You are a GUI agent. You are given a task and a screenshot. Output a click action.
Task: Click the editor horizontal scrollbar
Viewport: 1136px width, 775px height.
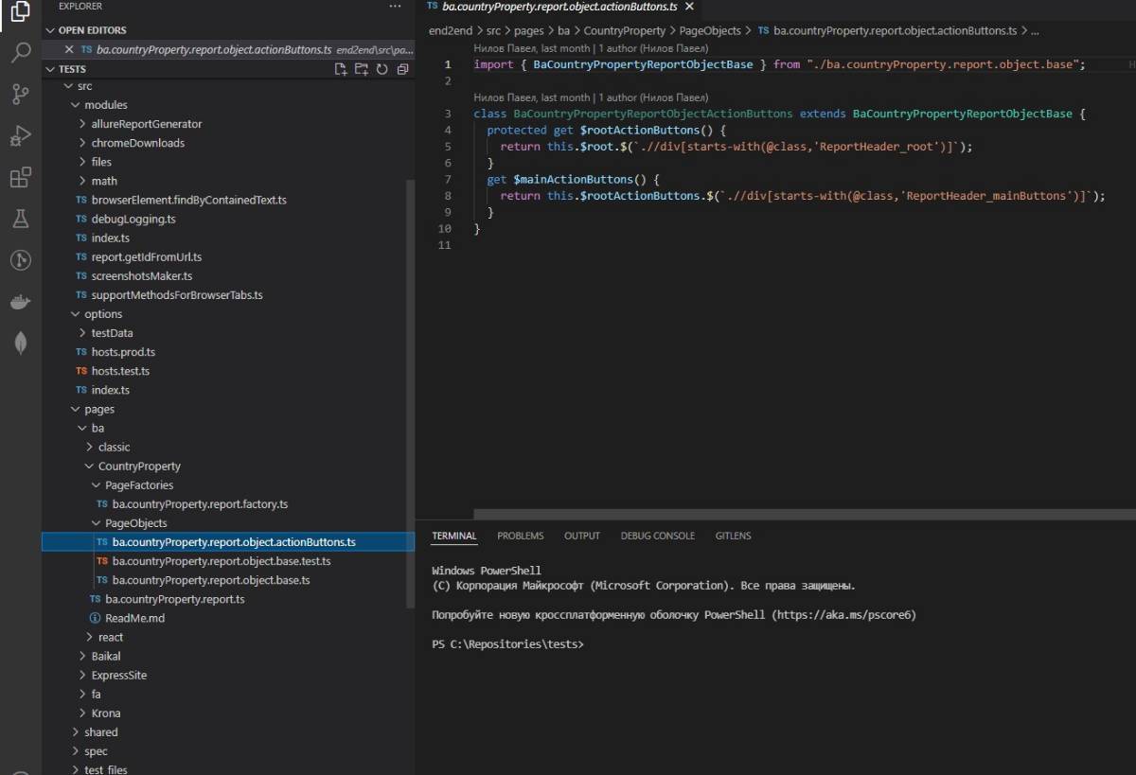point(805,514)
